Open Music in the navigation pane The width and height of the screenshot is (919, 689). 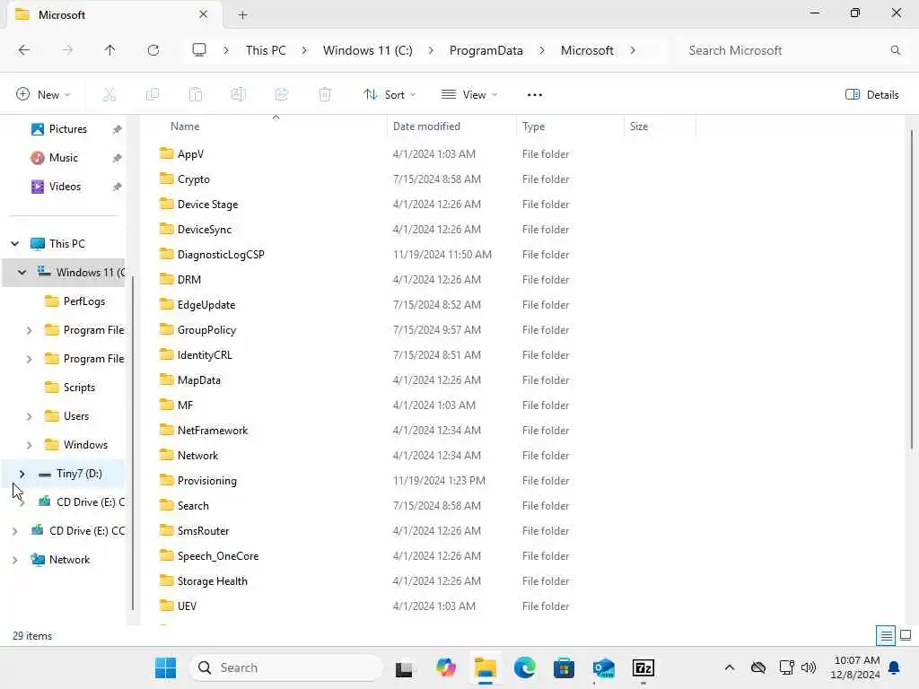point(64,158)
